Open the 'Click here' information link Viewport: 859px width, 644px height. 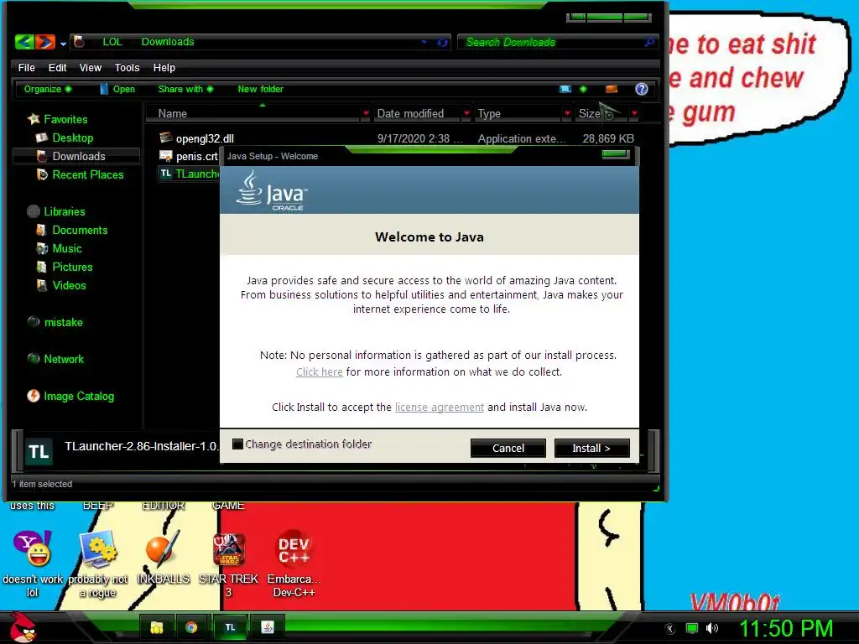pos(320,371)
